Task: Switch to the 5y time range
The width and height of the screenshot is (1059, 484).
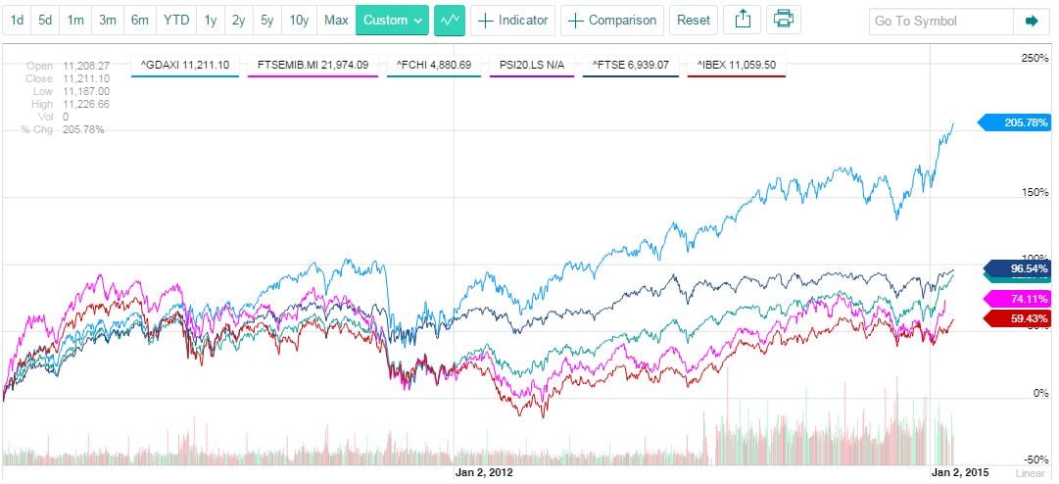Action: pos(266,20)
